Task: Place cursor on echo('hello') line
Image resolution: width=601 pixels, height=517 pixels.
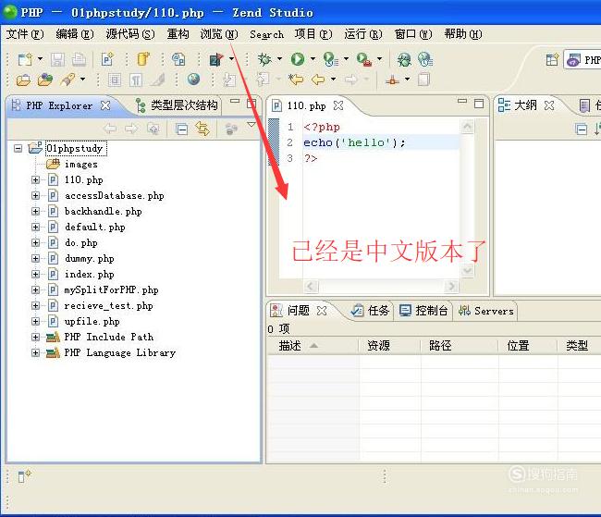Action: coord(381,142)
